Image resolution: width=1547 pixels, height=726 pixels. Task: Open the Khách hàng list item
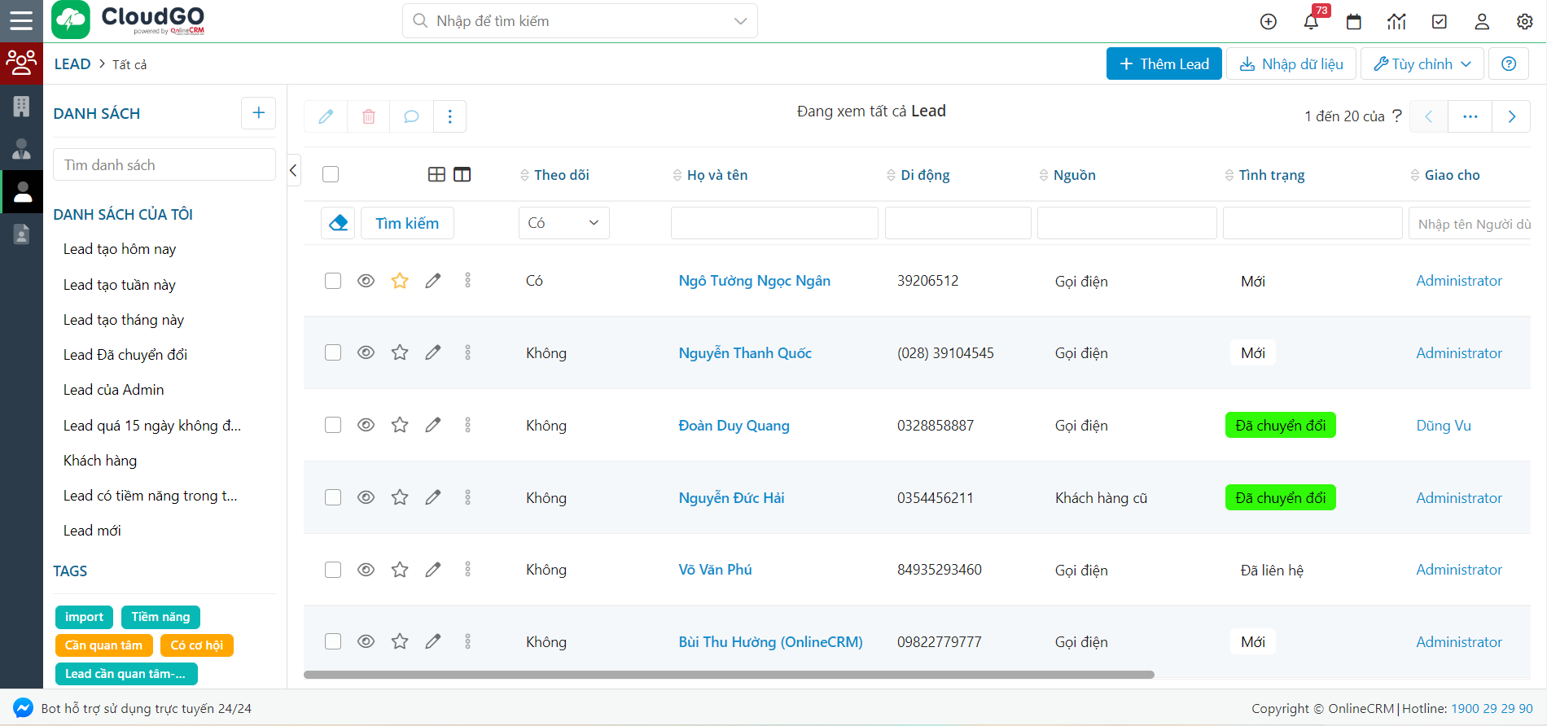(x=100, y=461)
